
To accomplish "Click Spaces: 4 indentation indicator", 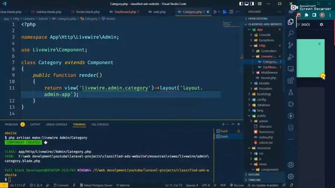I will pos(192,185).
